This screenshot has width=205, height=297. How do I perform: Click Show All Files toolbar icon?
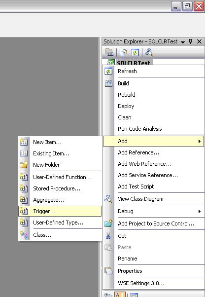point(124,52)
